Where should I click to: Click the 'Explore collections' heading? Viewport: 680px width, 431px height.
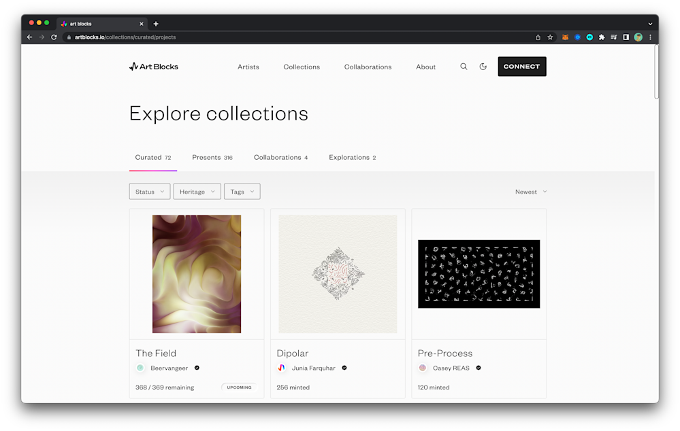click(x=218, y=114)
